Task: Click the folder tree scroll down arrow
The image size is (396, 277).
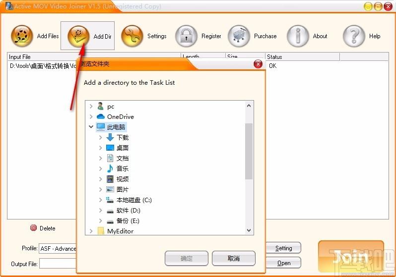Action: pyautogui.click(x=249, y=230)
